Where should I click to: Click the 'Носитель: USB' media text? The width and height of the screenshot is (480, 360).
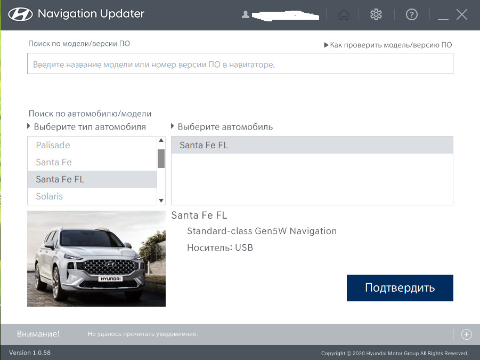220,247
